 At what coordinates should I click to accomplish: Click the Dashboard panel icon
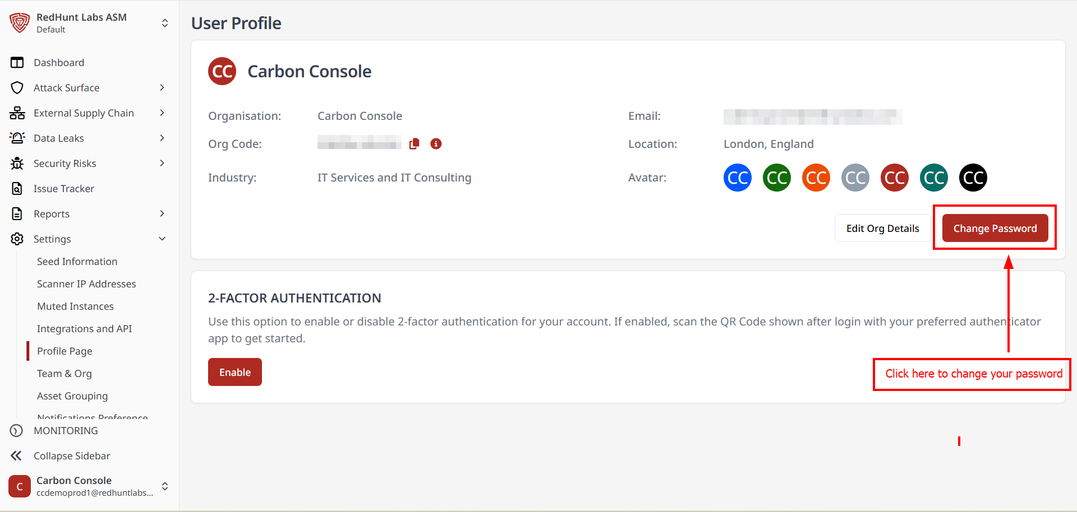pos(17,63)
